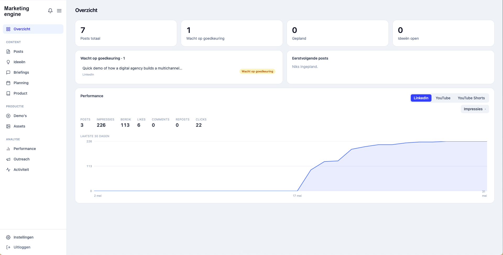The width and height of the screenshot is (503, 255).
Task: Click the Activiteit pulse icon
Action: coord(8,170)
